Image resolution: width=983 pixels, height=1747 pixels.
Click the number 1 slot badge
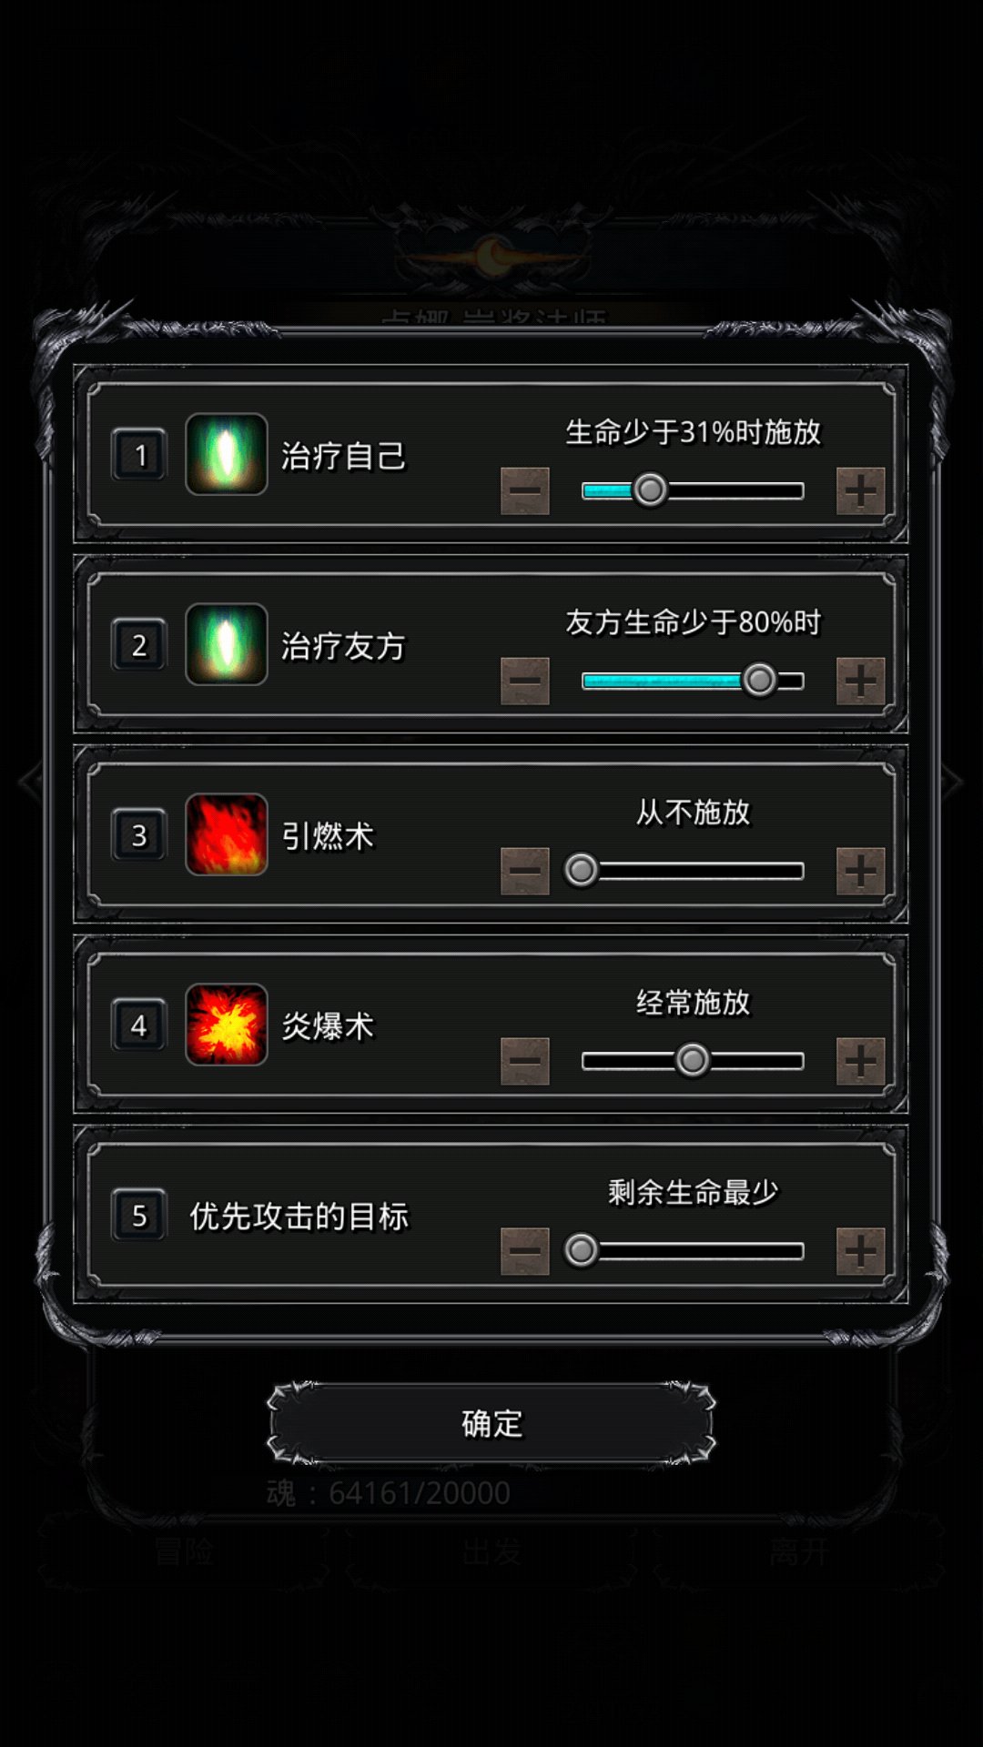139,454
